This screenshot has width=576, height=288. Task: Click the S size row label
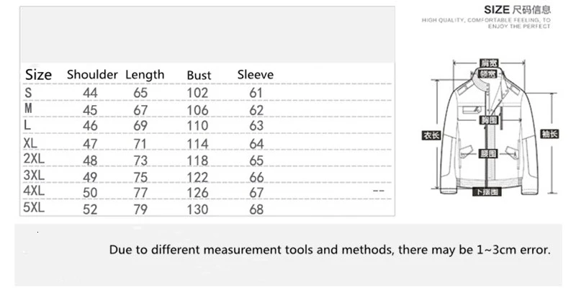28,93
